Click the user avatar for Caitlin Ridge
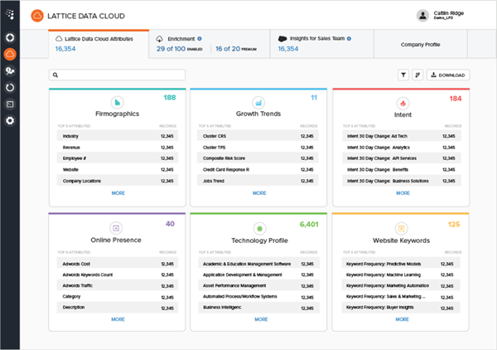The image size is (497, 350). click(x=423, y=15)
